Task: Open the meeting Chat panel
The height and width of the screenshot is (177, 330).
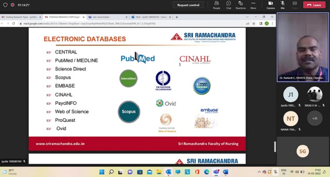Action: [x=228, y=5]
